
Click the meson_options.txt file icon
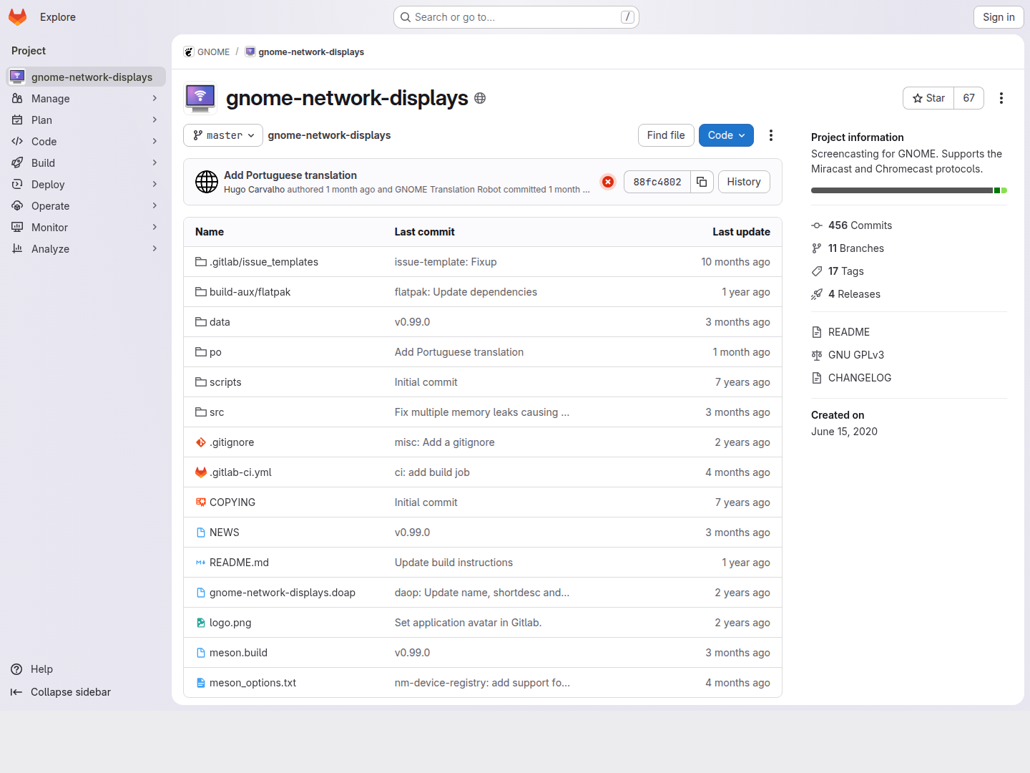[x=201, y=683]
